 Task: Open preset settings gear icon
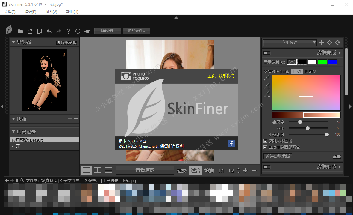pyautogui.click(x=330, y=43)
